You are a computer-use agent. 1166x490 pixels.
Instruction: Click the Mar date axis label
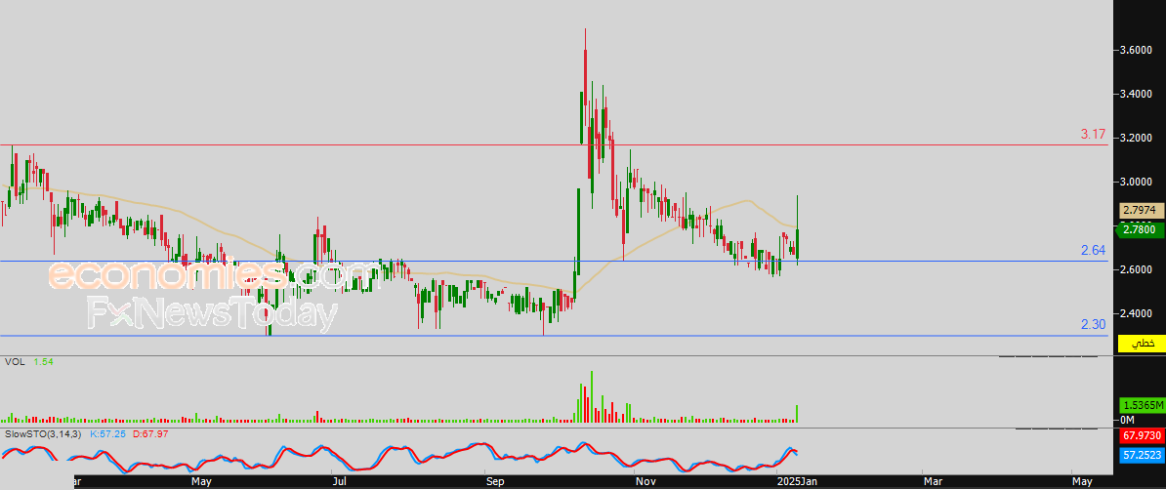click(x=933, y=482)
